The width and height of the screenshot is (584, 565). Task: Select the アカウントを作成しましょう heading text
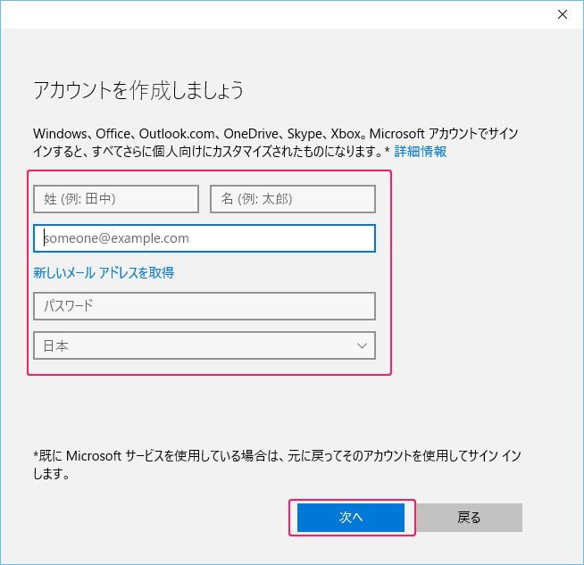tap(138, 90)
